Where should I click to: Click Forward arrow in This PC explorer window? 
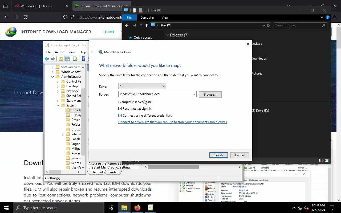tap(135, 25)
